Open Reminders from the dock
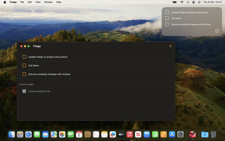 [x=96, y=135]
